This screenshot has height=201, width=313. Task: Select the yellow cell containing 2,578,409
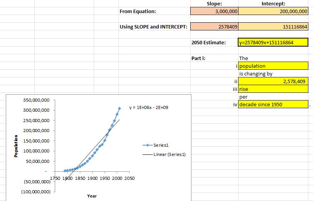[273, 81]
